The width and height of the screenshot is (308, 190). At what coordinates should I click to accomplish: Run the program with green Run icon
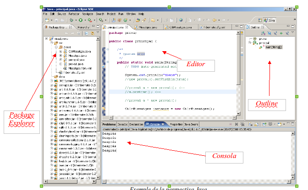81,20
